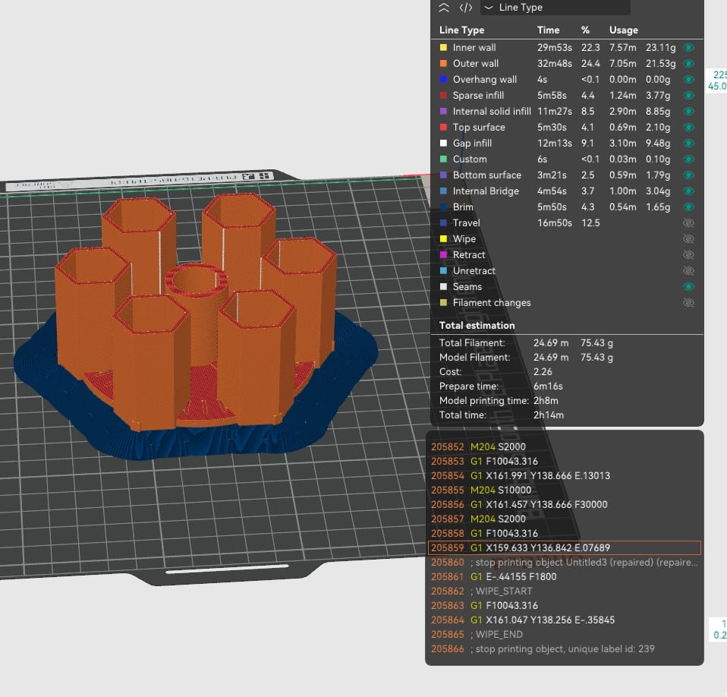
Task: Select the Internal Bridge label
Action: (x=486, y=191)
